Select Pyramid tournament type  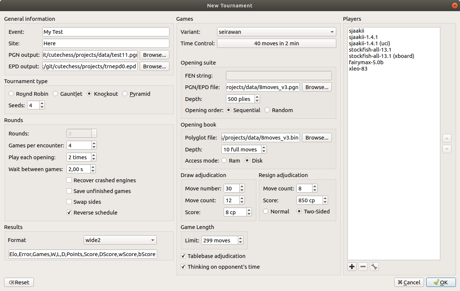click(x=136, y=94)
